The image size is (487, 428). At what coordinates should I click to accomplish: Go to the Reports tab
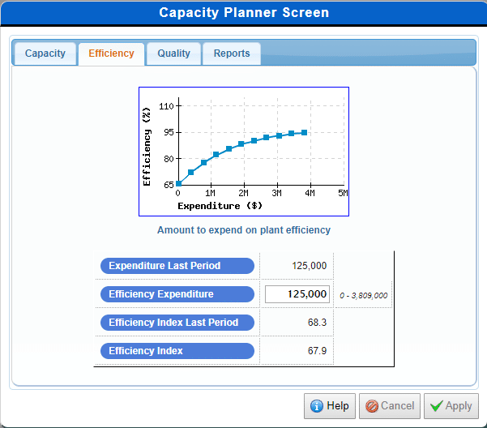(232, 53)
